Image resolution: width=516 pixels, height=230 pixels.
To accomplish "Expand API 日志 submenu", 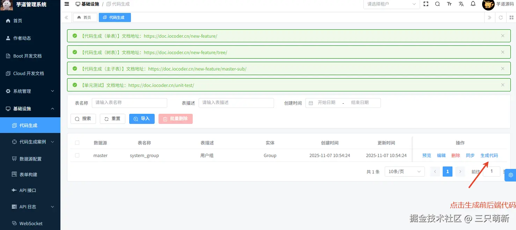I will click(30, 207).
